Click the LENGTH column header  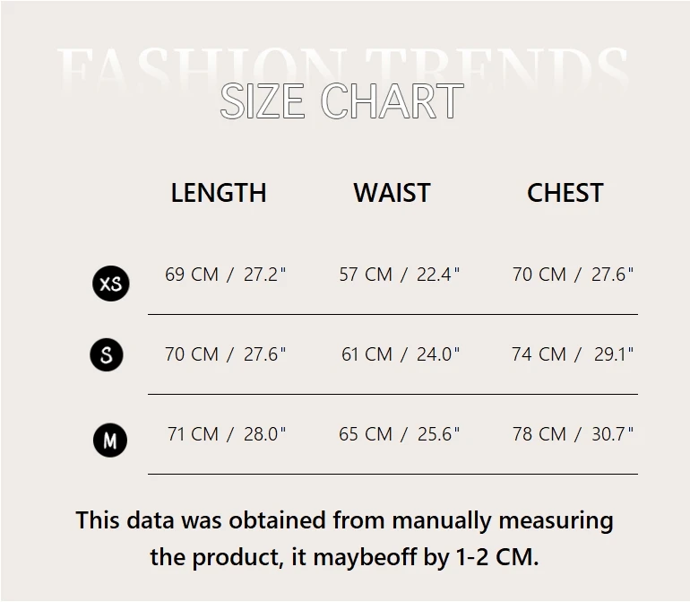point(219,193)
